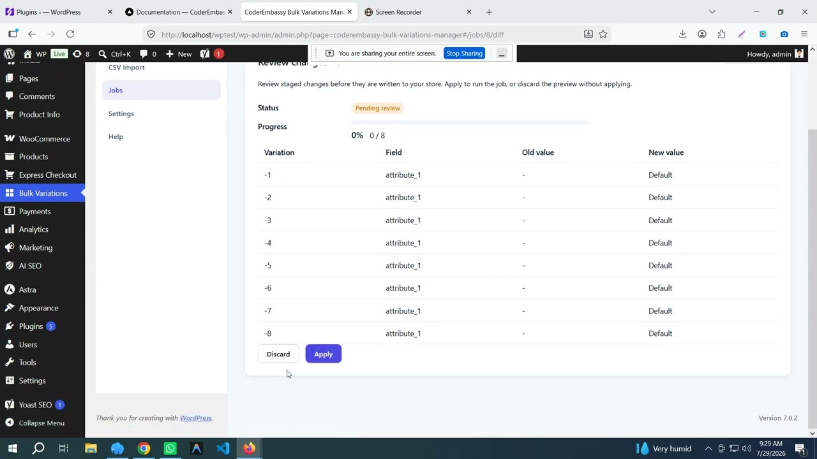This screenshot has height=459, width=817.
Task: Click the job progress bar
Action: click(470, 121)
